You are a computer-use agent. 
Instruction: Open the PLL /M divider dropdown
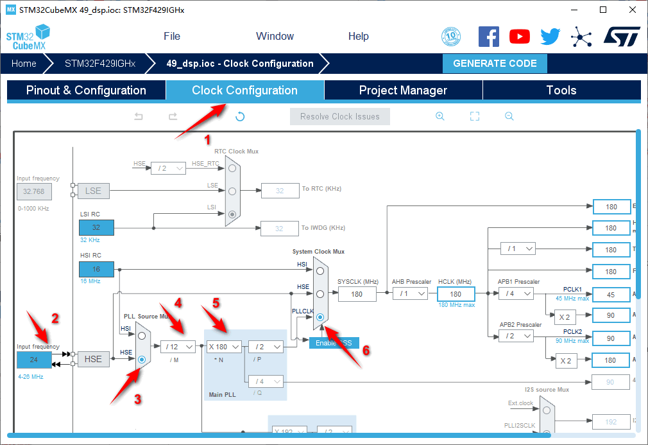tap(178, 347)
